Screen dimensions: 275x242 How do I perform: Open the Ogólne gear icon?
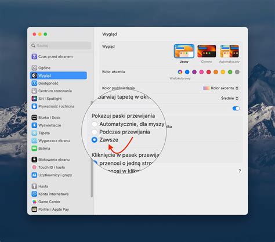point(34,68)
